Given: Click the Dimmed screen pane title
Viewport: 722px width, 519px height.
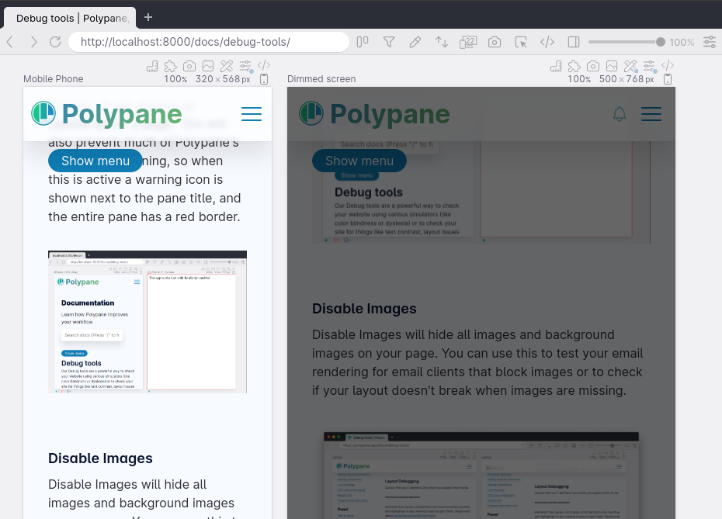Looking at the screenshot, I should click(321, 79).
